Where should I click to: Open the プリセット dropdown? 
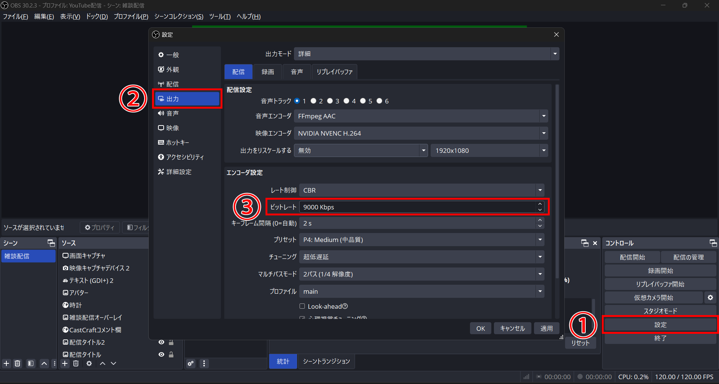pyautogui.click(x=422, y=240)
